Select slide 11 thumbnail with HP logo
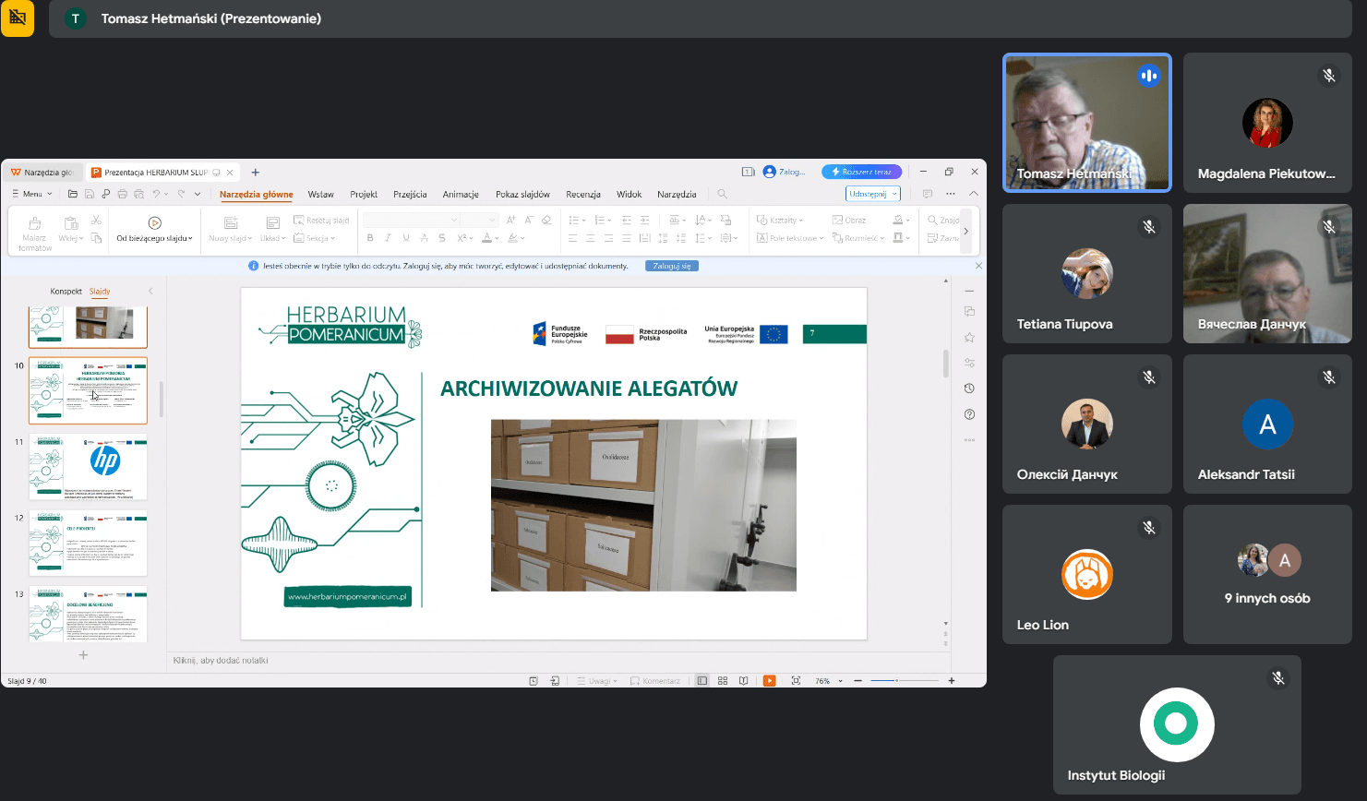Viewport: 1367px width, 801px height. [88, 467]
